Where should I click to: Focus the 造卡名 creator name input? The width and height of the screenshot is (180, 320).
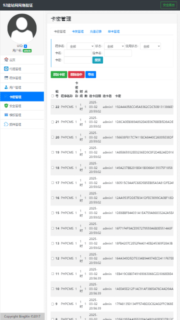pyautogui.click(x=118, y=53)
